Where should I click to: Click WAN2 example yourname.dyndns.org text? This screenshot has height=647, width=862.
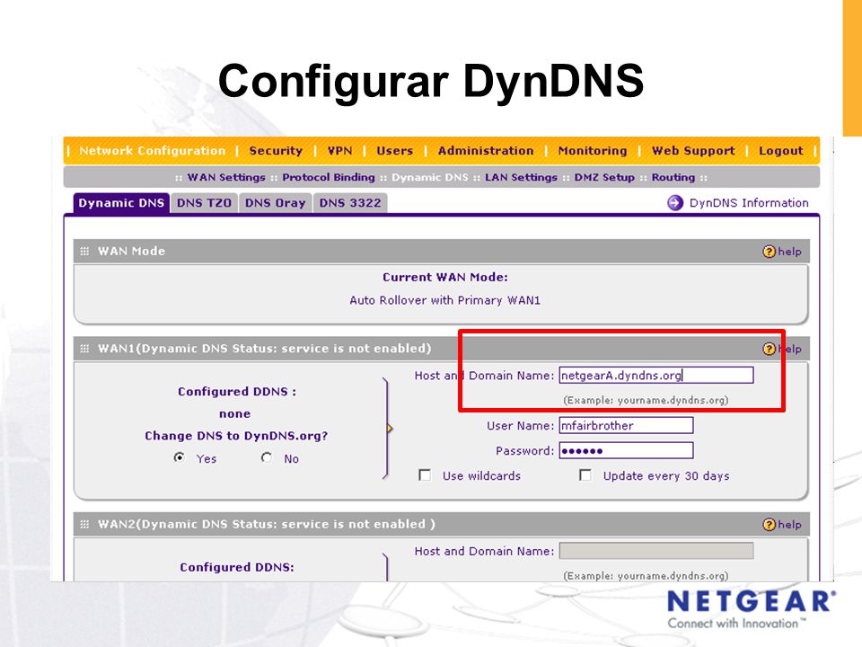(x=646, y=576)
